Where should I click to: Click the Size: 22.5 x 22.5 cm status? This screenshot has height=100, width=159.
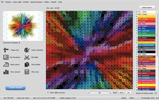pyautogui.click(x=44, y=98)
